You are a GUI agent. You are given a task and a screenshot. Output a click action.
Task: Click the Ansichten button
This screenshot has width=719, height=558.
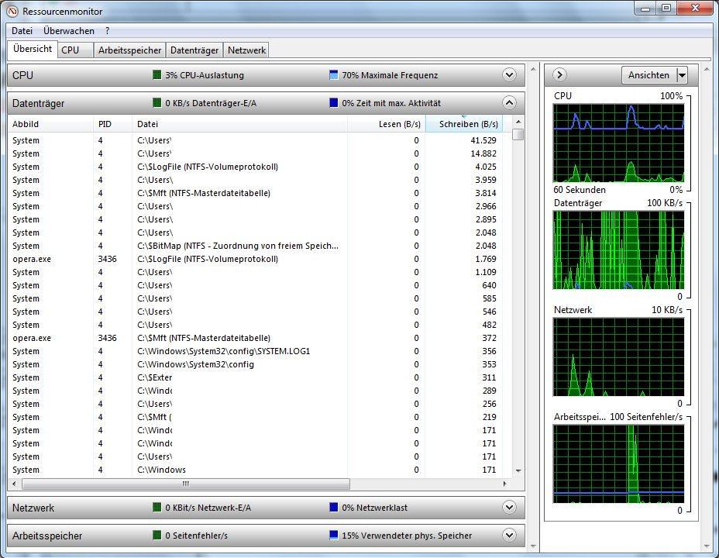(648, 75)
